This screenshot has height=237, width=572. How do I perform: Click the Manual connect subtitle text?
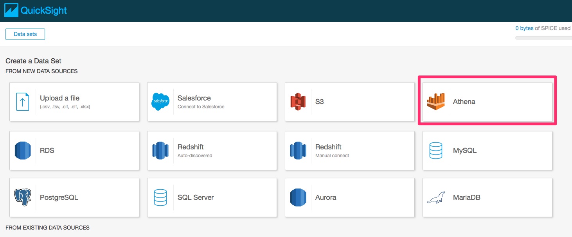pyautogui.click(x=332, y=155)
